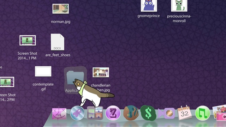Open the norman.jpg image file
Image resolution: width=226 pixels, height=127 pixels.
(60, 9)
